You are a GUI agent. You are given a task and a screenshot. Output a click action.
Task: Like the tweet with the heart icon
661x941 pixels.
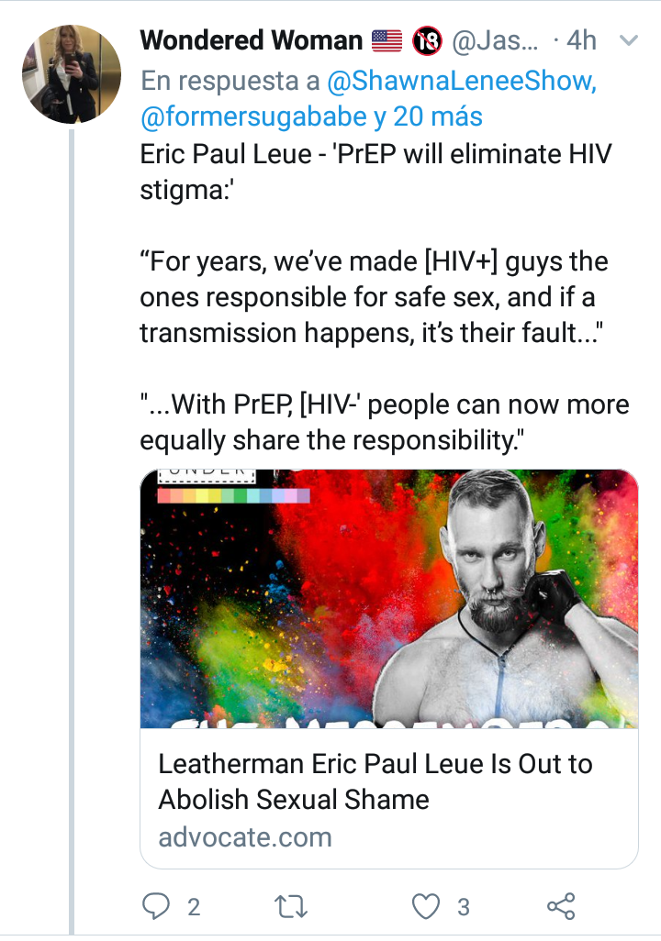[426, 906]
